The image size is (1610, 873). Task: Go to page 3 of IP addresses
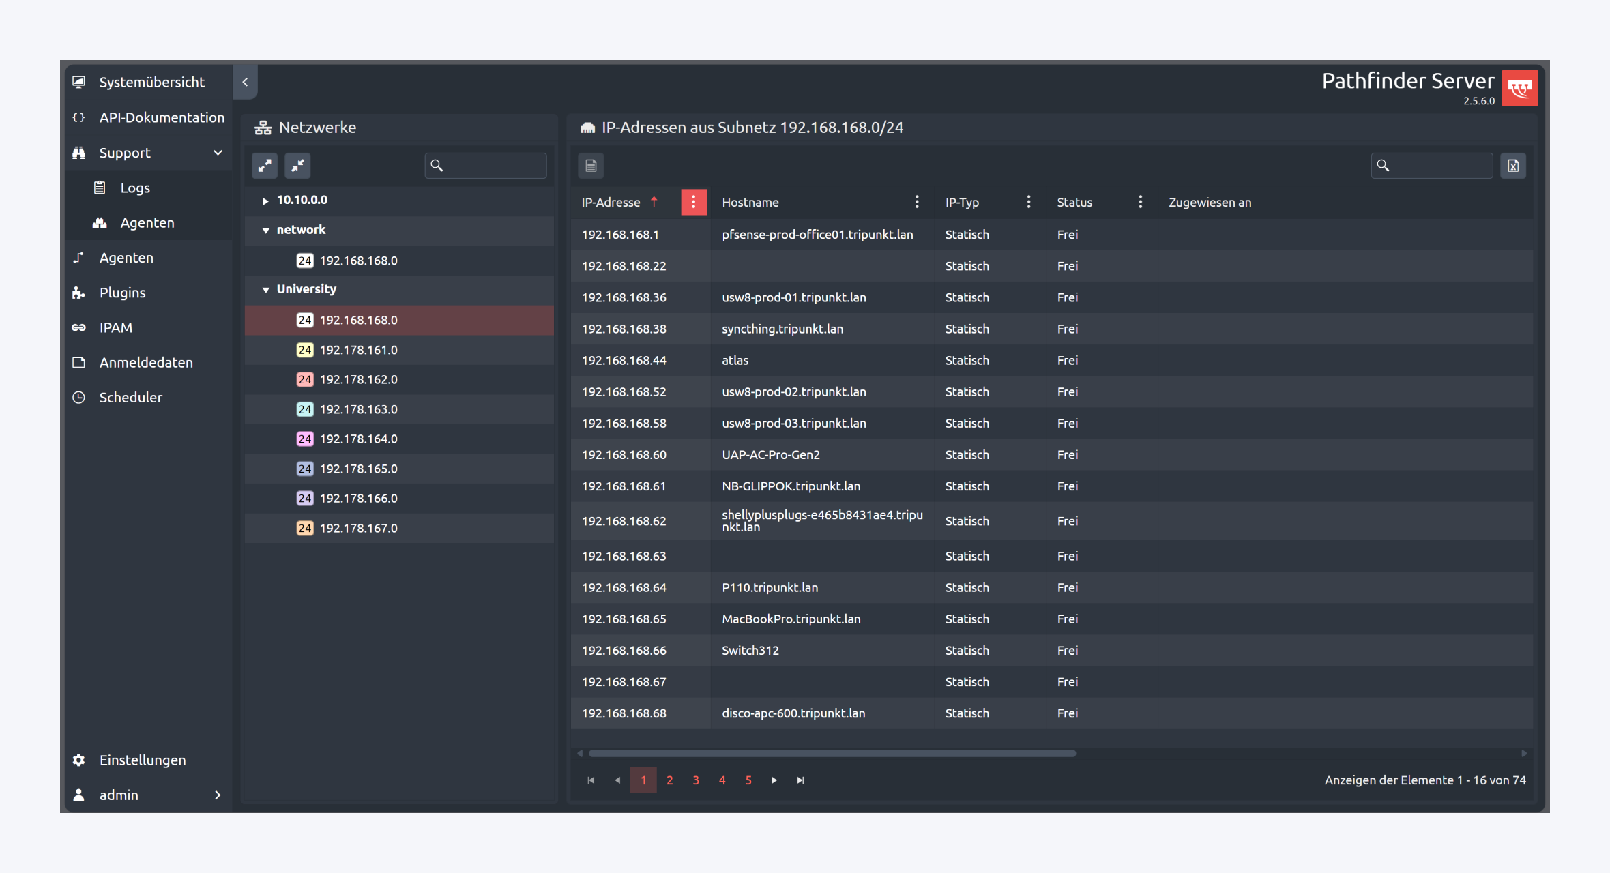click(696, 780)
